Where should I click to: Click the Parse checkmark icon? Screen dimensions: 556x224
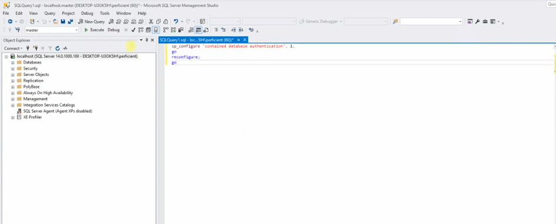[x=133, y=30]
